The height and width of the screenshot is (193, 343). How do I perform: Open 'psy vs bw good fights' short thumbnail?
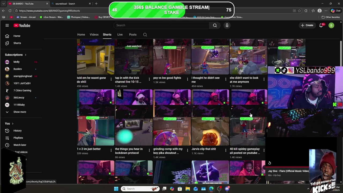click(172, 57)
